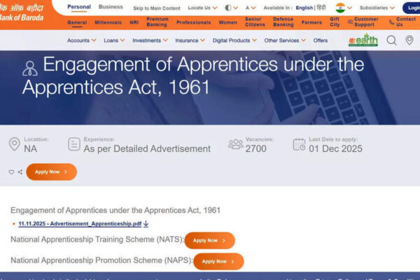Select the Millennials category
Image resolution: width=420 pixels, height=280 pixels.
[x=108, y=22]
